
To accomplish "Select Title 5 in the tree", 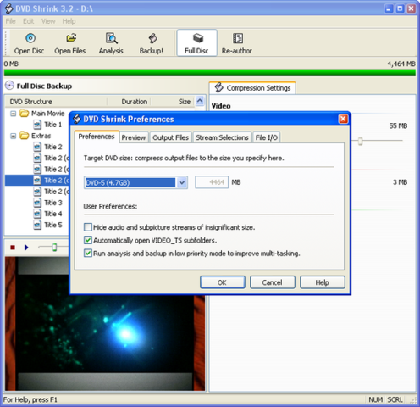I will (x=53, y=225).
